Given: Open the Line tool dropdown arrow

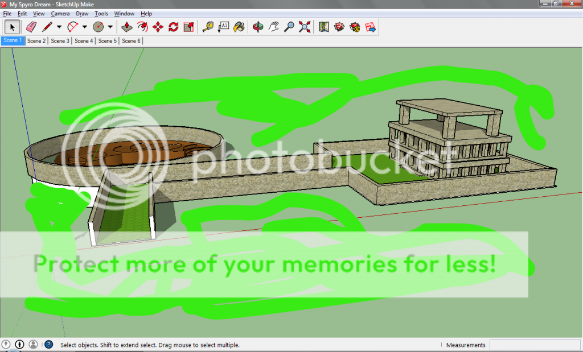Looking at the screenshot, I should [59, 27].
